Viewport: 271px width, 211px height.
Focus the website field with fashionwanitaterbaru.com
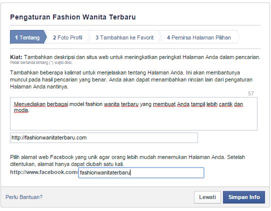tap(104, 137)
